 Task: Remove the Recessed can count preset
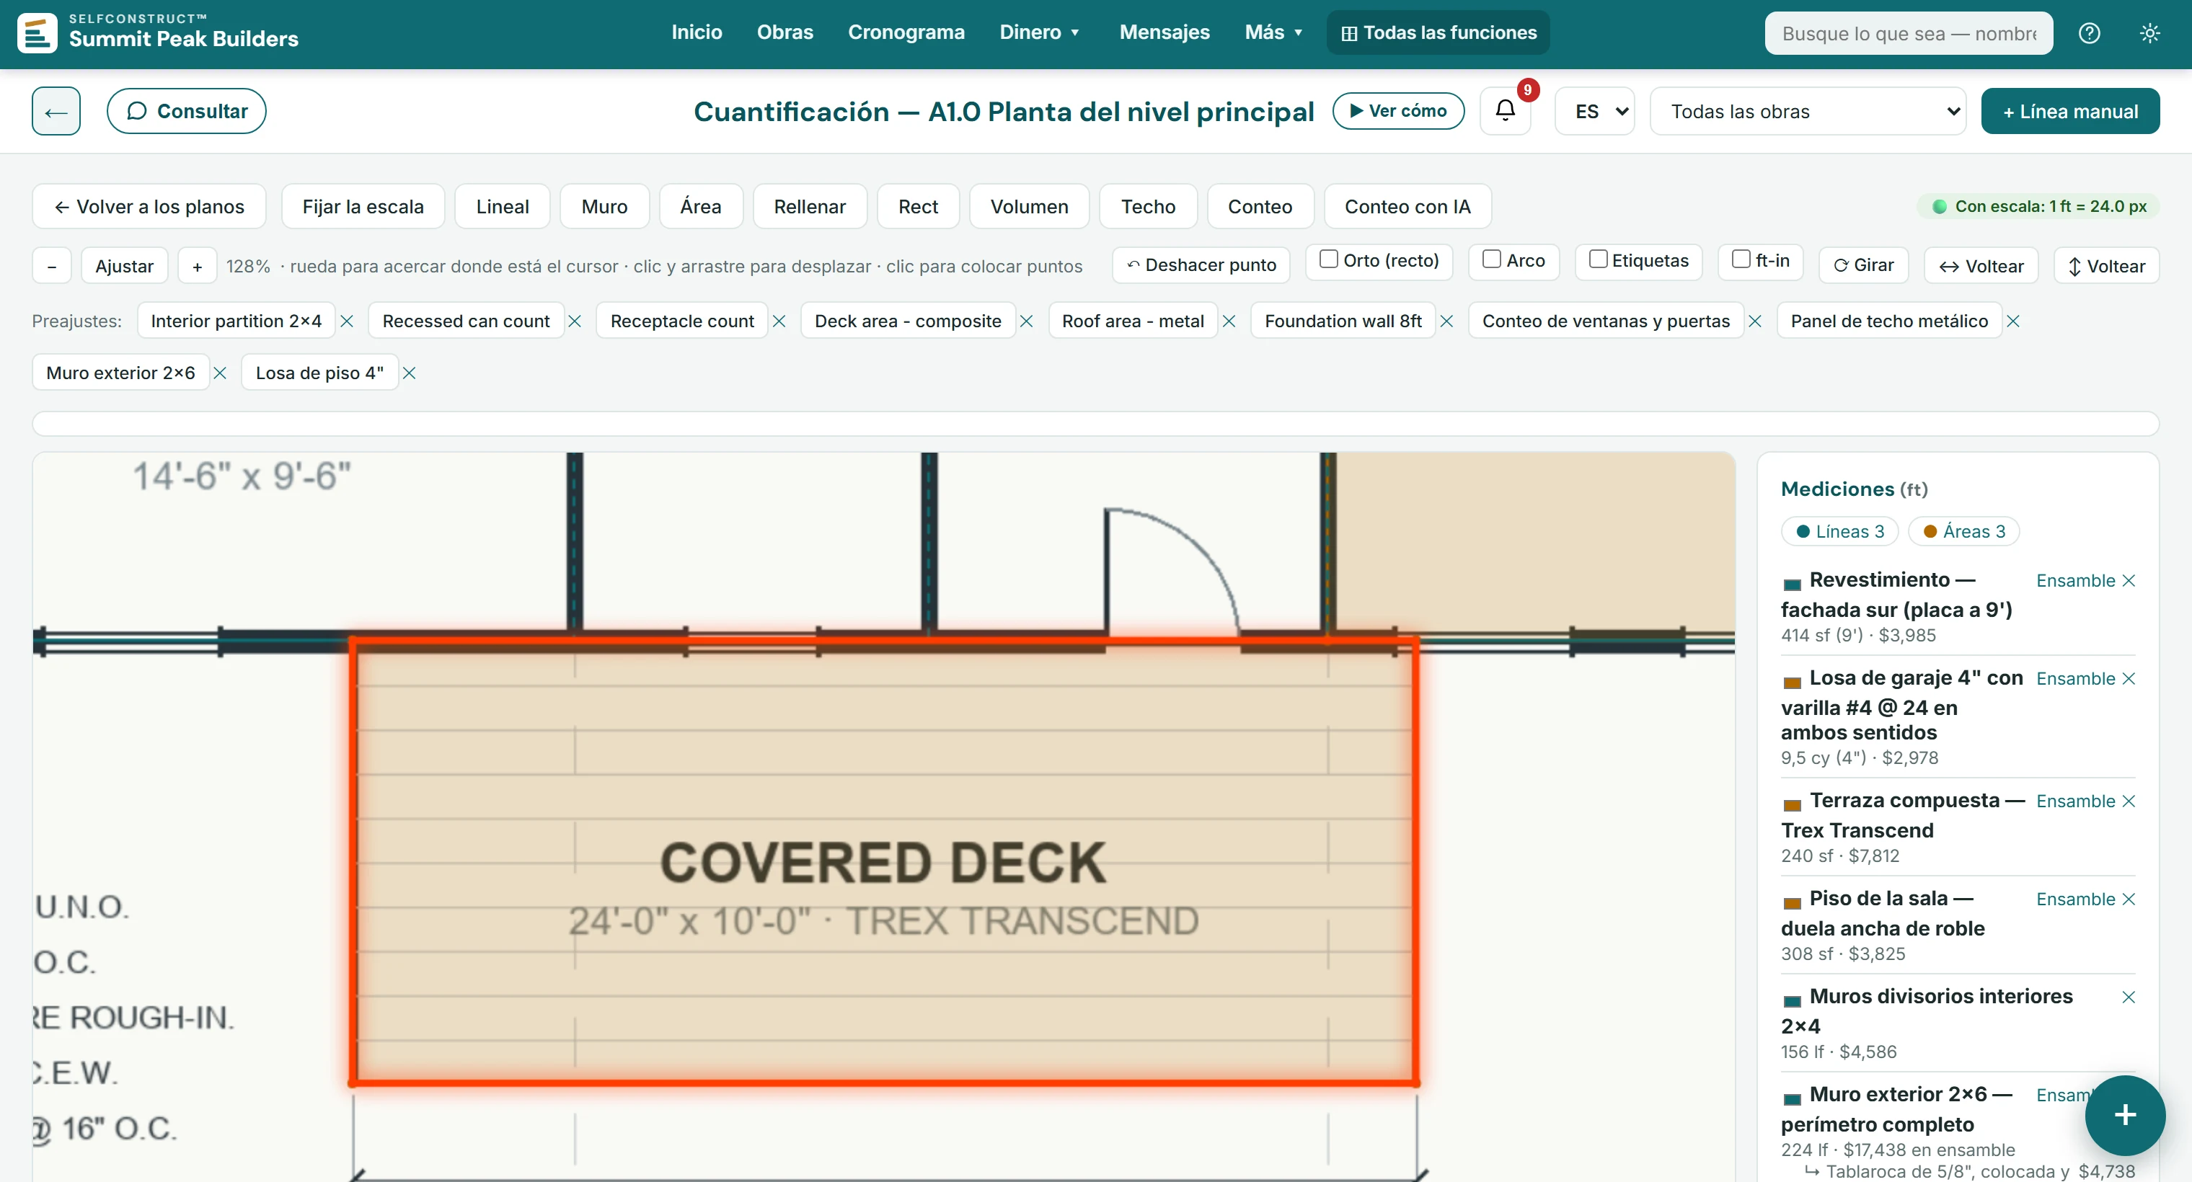point(575,321)
